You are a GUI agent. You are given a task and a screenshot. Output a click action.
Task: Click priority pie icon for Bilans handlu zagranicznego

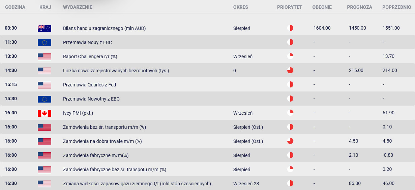(x=290, y=28)
